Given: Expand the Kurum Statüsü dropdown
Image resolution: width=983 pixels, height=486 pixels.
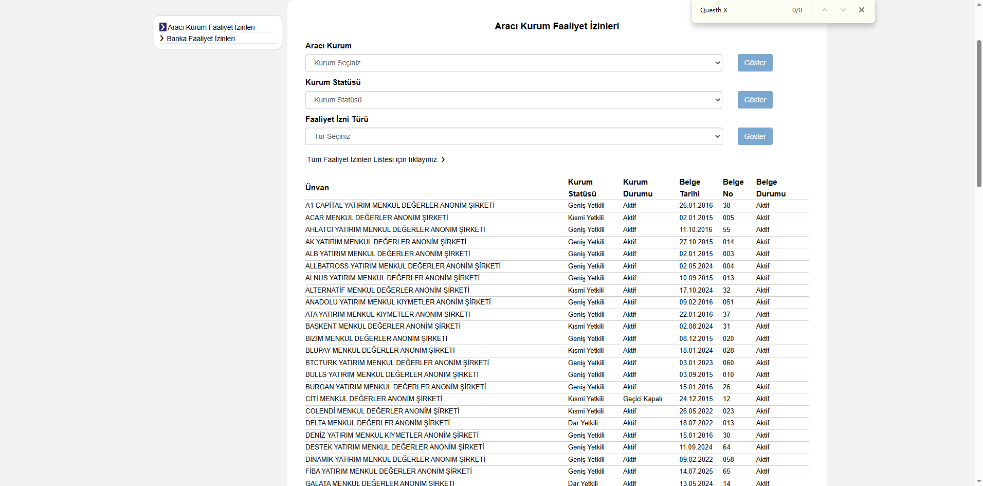Looking at the screenshot, I should (x=513, y=100).
